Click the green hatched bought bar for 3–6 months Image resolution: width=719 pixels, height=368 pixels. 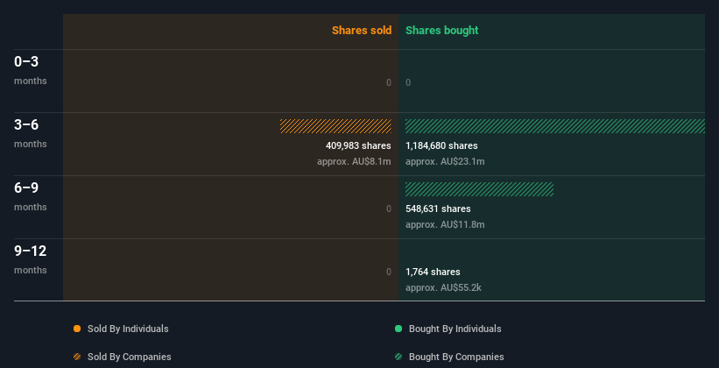(x=555, y=126)
